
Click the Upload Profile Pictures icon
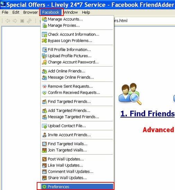coord(44,56)
